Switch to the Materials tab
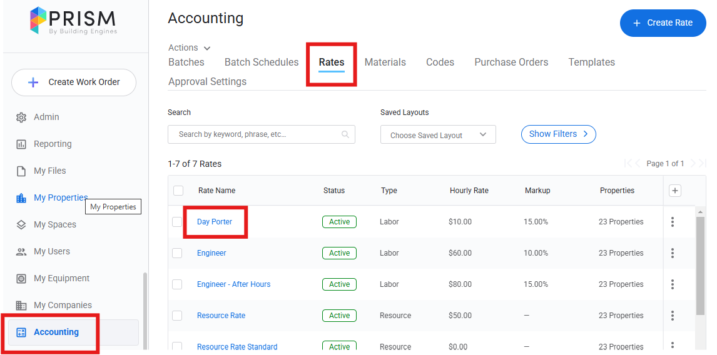The image size is (717, 355). pyautogui.click(x=385, y=62)
